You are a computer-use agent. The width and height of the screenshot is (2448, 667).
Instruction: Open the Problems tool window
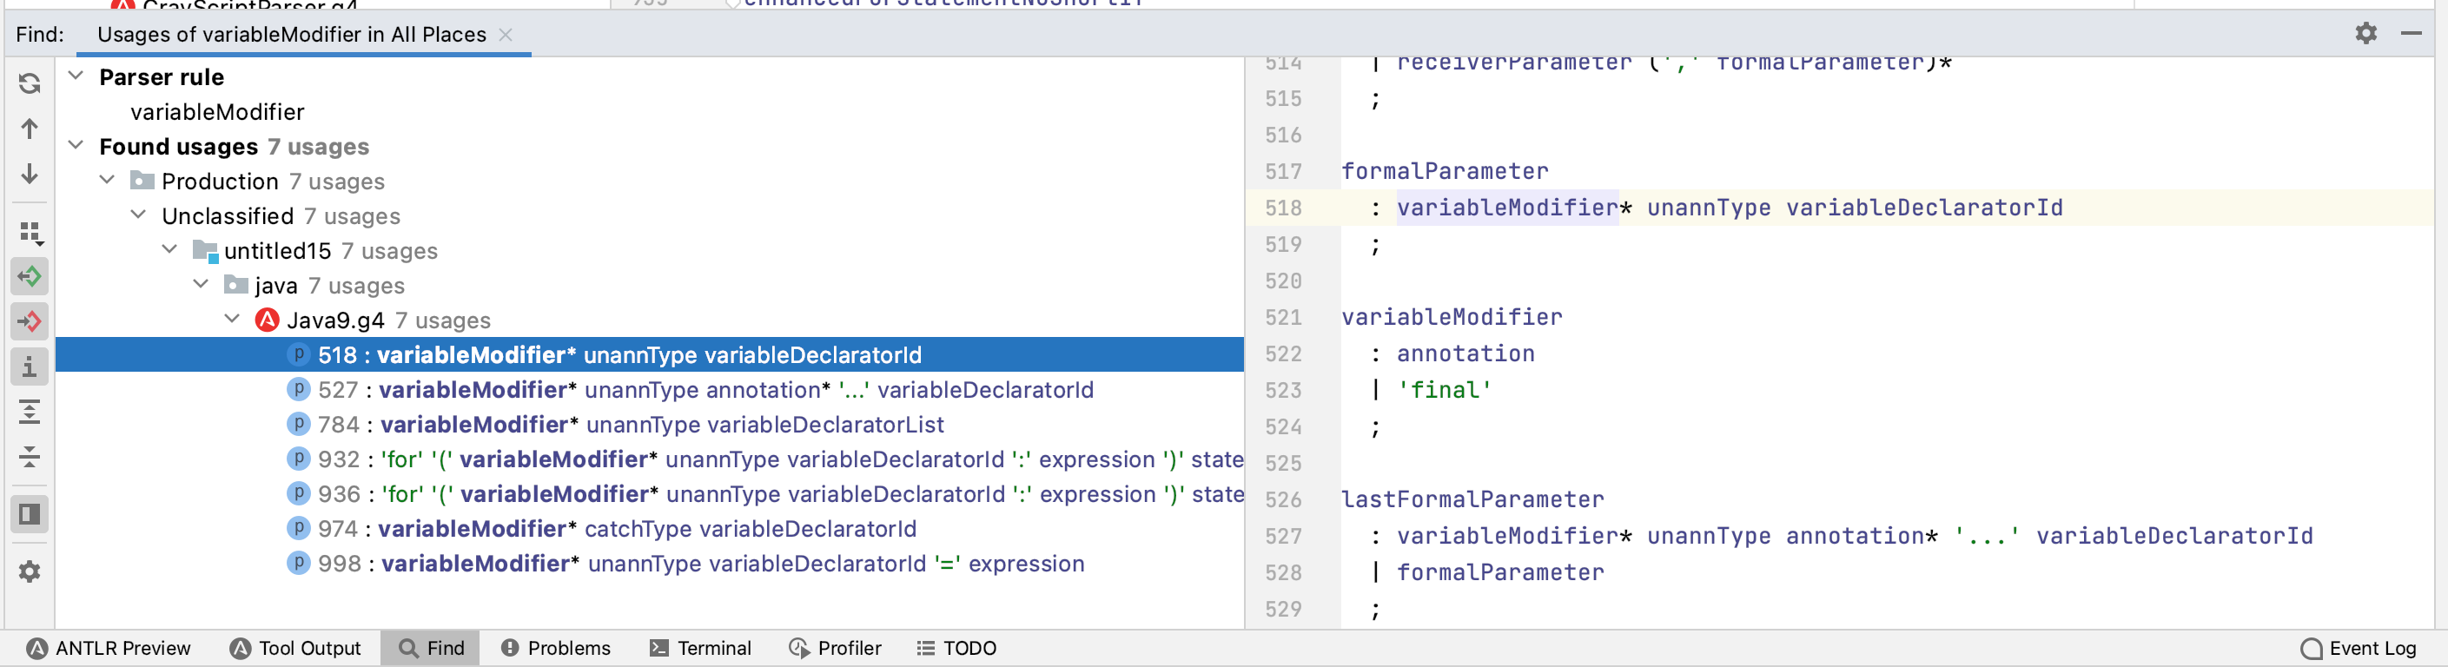tap(556, 648)
